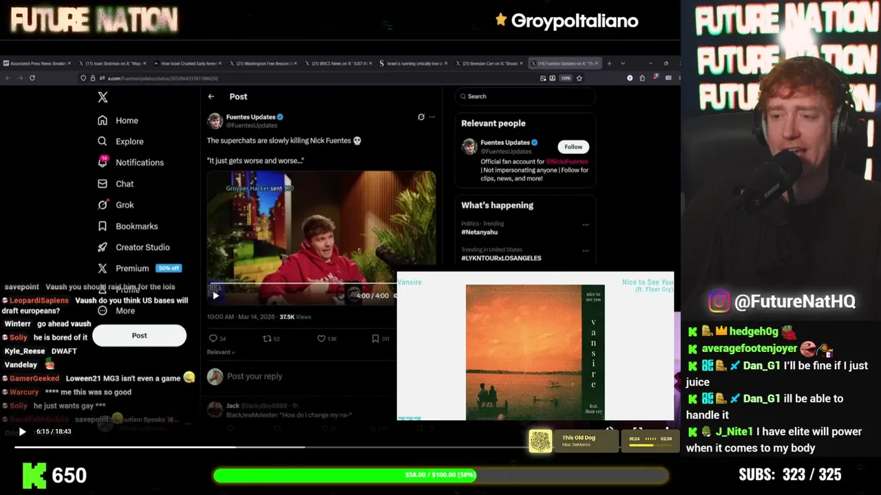The image size is (881, 495).
Task: Play the stream video at 6:15
Action: pyautogui.click(x=22, y=432)
